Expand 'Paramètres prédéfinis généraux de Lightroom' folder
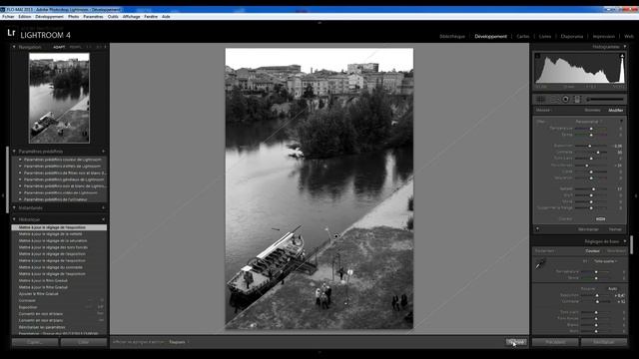 (x=20, y=179)
